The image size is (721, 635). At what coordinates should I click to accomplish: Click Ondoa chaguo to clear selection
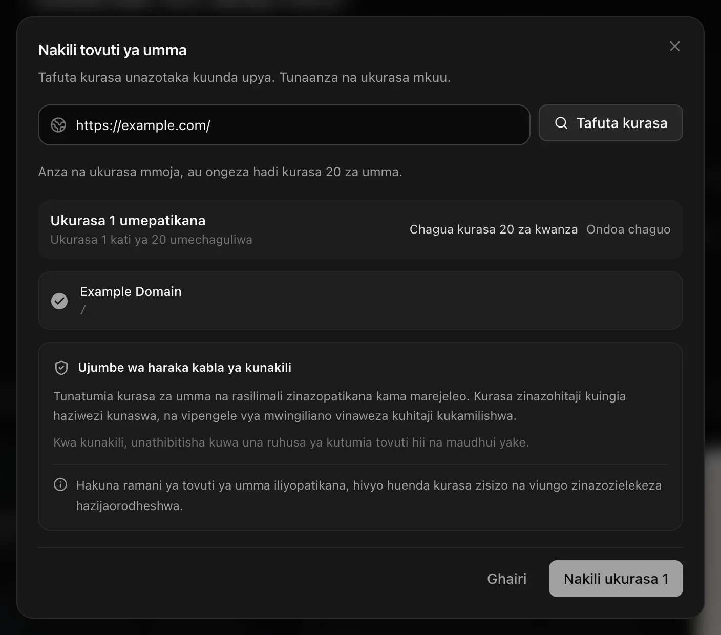(x=628, y=229)
